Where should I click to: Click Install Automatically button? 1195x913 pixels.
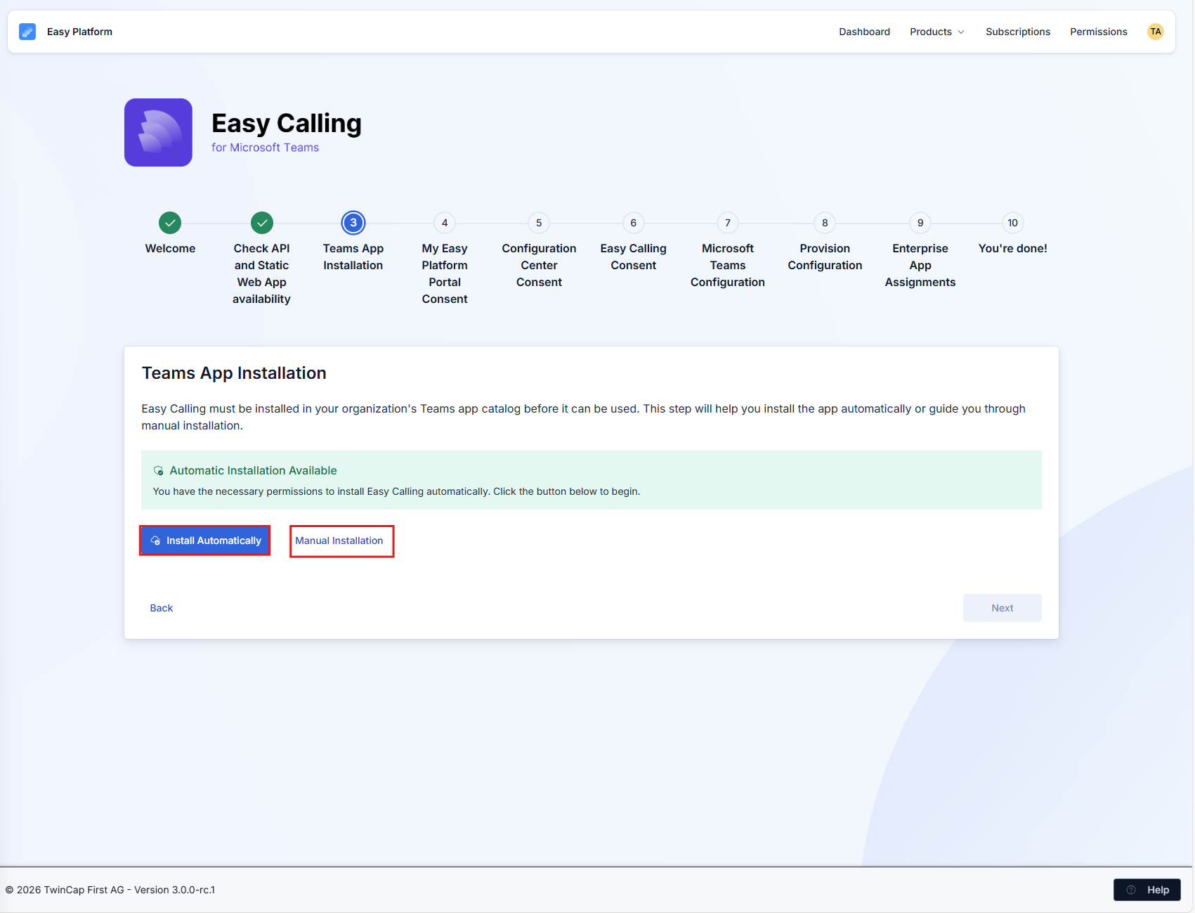pyautogui.click(x=205, y=540)
